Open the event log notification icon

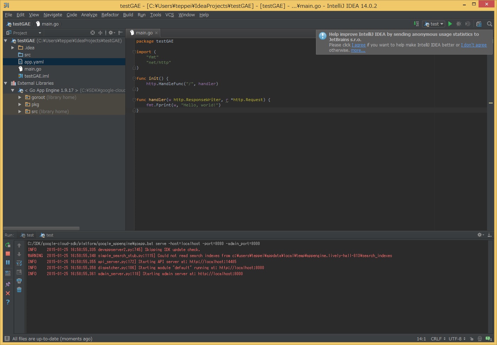(489, 339)
